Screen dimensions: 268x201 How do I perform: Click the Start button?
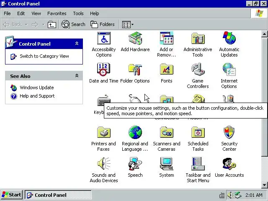tap(12, 195)
